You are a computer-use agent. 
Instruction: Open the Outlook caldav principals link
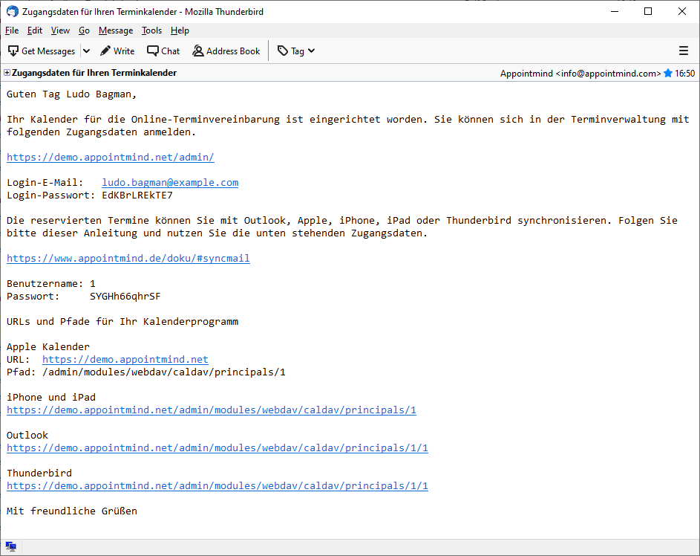tap(217, 447)
